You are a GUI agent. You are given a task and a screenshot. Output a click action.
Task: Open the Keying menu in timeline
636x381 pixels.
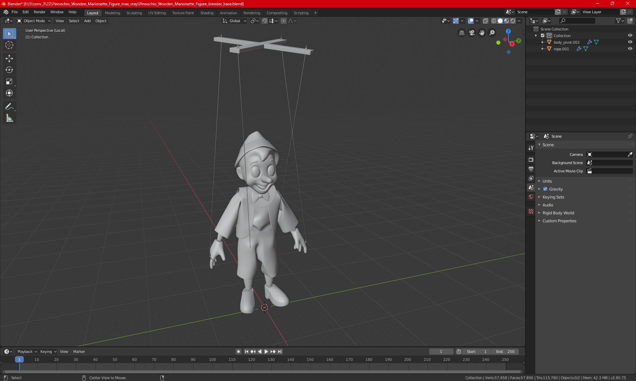(48, 352)
